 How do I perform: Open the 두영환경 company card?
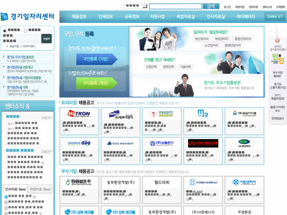click(x=244, y=211)
